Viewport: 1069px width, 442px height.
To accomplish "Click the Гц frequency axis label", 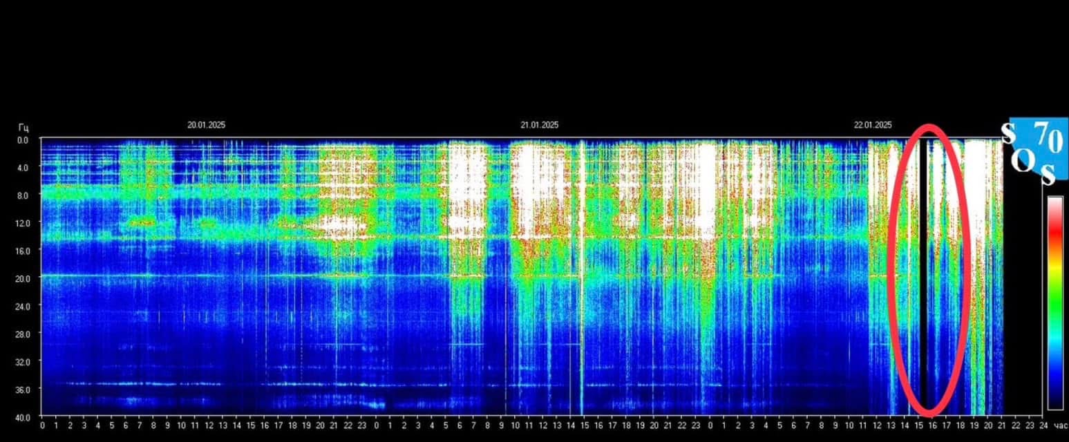I will 23,127.
